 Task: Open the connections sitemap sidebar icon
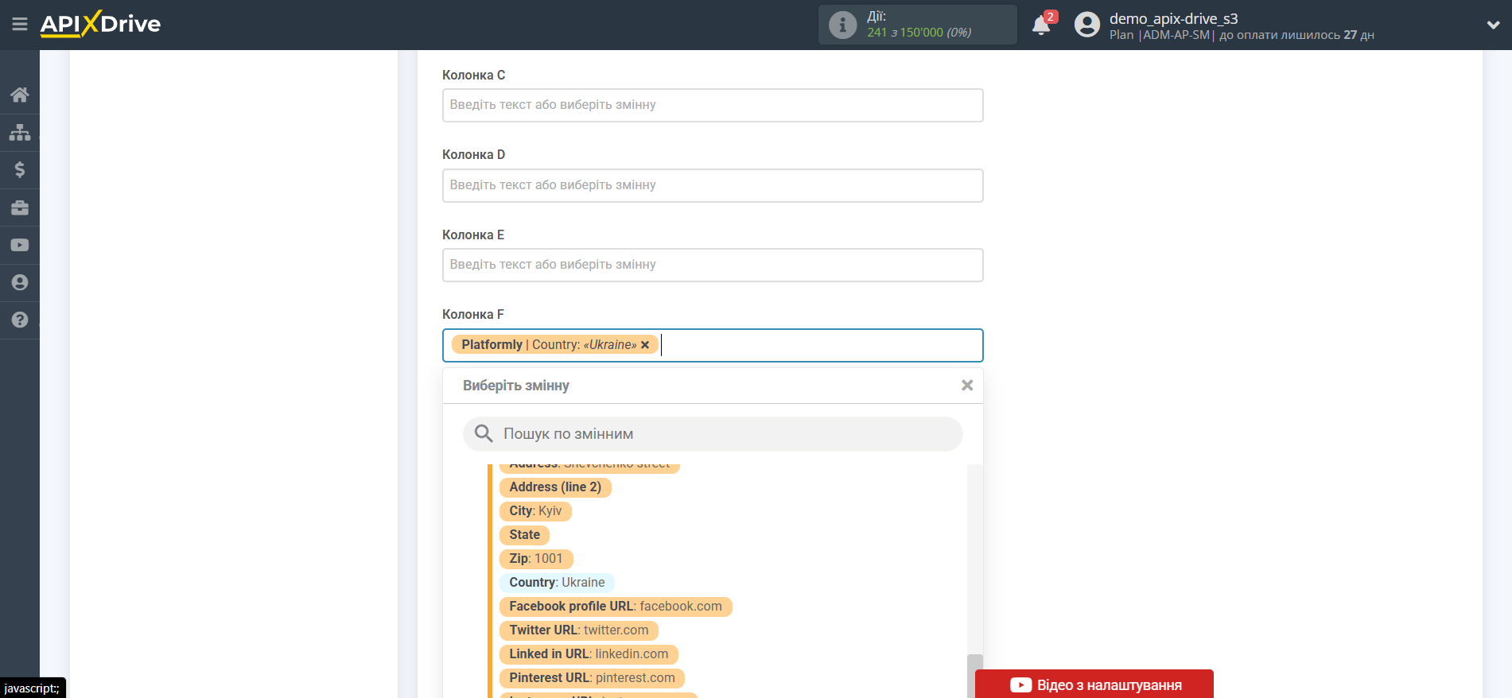click(20, 132)
